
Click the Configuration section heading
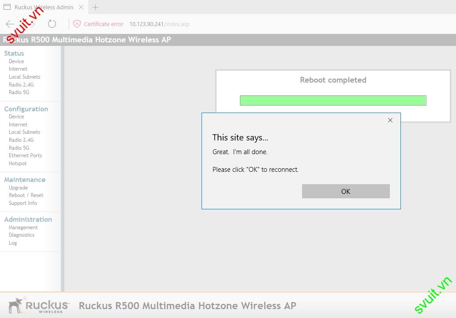click(26, 109)
